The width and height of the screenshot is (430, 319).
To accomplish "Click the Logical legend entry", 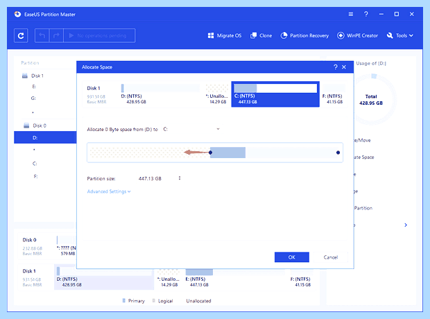I will (162, 301).
